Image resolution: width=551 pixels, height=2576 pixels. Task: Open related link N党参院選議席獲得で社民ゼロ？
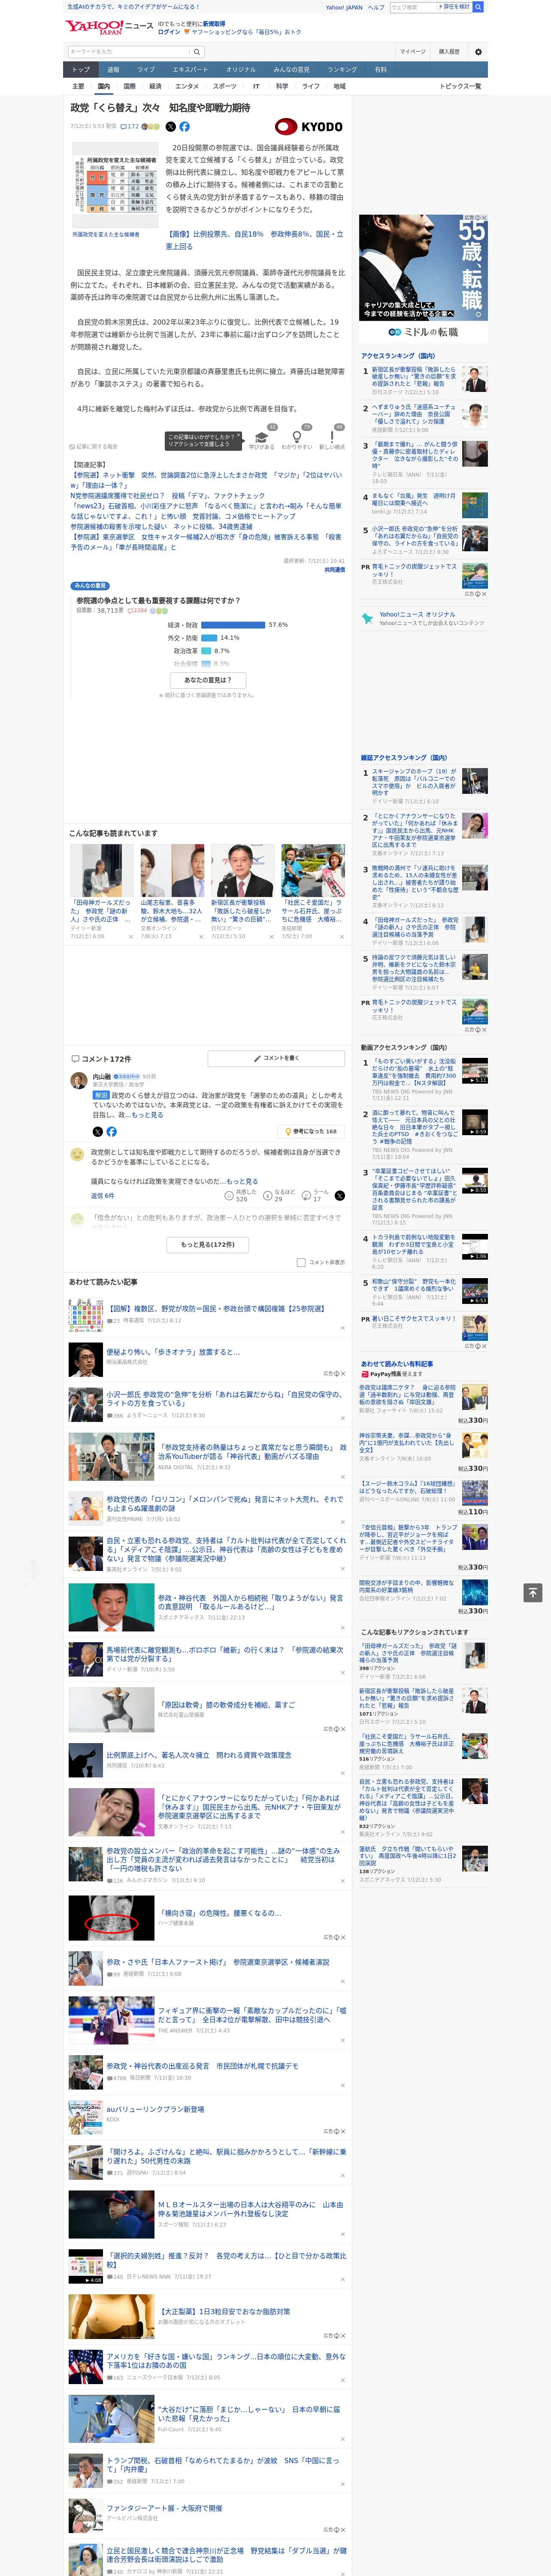(x=167, y=495)
